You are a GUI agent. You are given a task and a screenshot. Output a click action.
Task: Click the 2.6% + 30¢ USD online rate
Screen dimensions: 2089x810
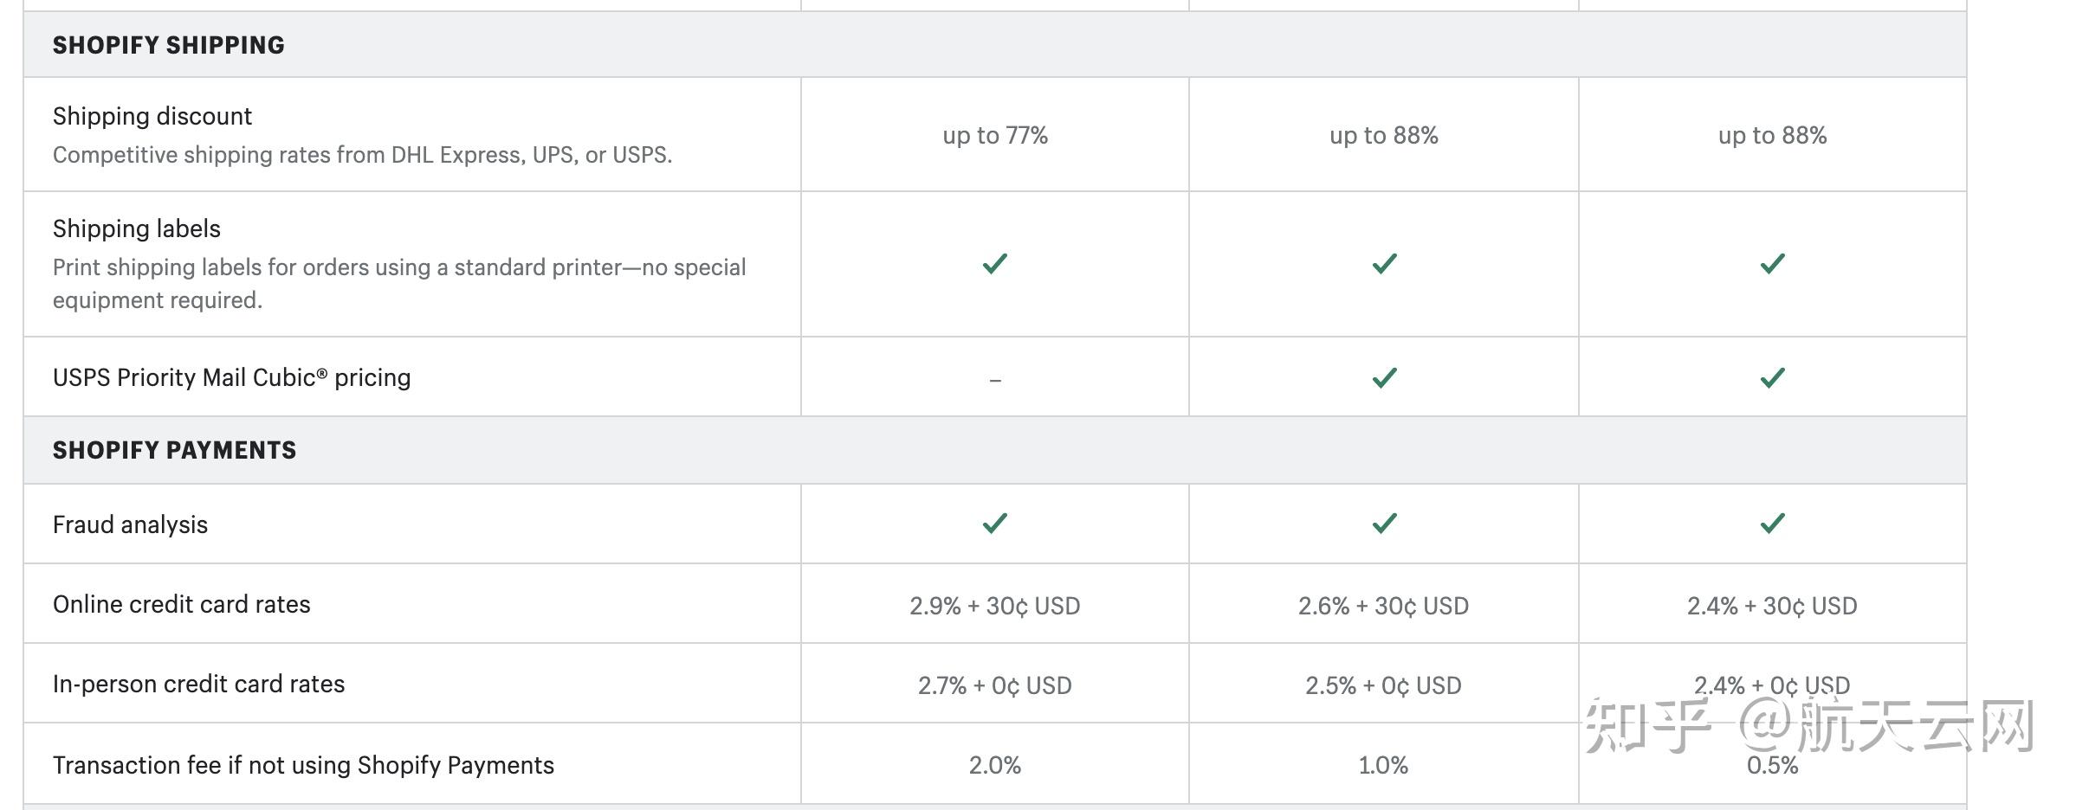[x=1383, y=606]
